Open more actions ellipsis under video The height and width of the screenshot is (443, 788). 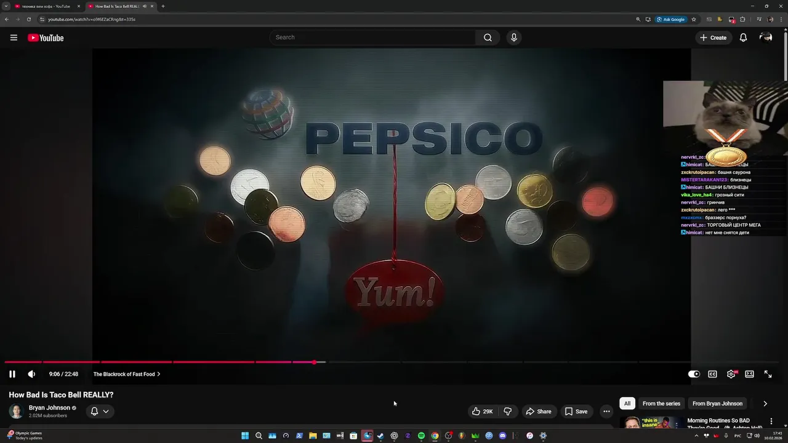point(606,411)
